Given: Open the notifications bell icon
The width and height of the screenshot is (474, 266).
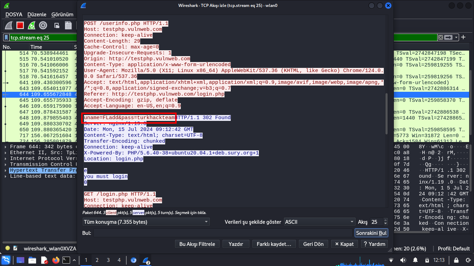Looking at the screenshot, I should pos(415,260).
